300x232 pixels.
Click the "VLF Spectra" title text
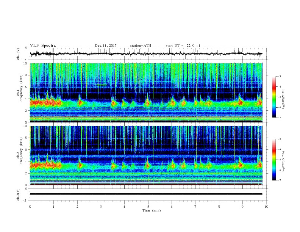coord(43,45)
